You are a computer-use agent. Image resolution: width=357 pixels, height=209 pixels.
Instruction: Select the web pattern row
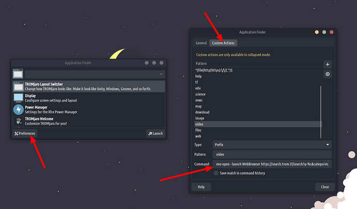pos(258,136)
